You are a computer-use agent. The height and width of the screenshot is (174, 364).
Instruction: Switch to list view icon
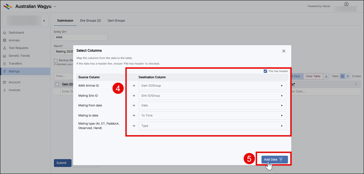[348, 76]
